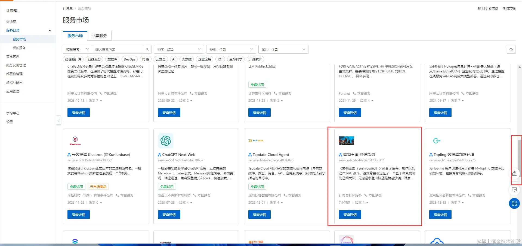Screen dimensions: 522x246
Task: Click the 计算巢 breadcrumb link
Action: (x=68, y=8)
